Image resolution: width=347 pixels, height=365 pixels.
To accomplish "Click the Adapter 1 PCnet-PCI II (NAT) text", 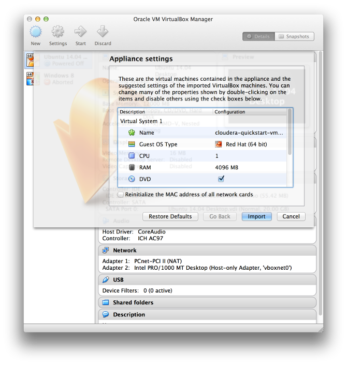I will 142,261.
